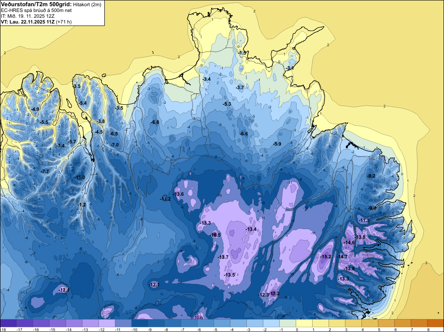
Task: Click legend swatch between -5 and -4
Action: pyautogui.click(x=222, y=323)
